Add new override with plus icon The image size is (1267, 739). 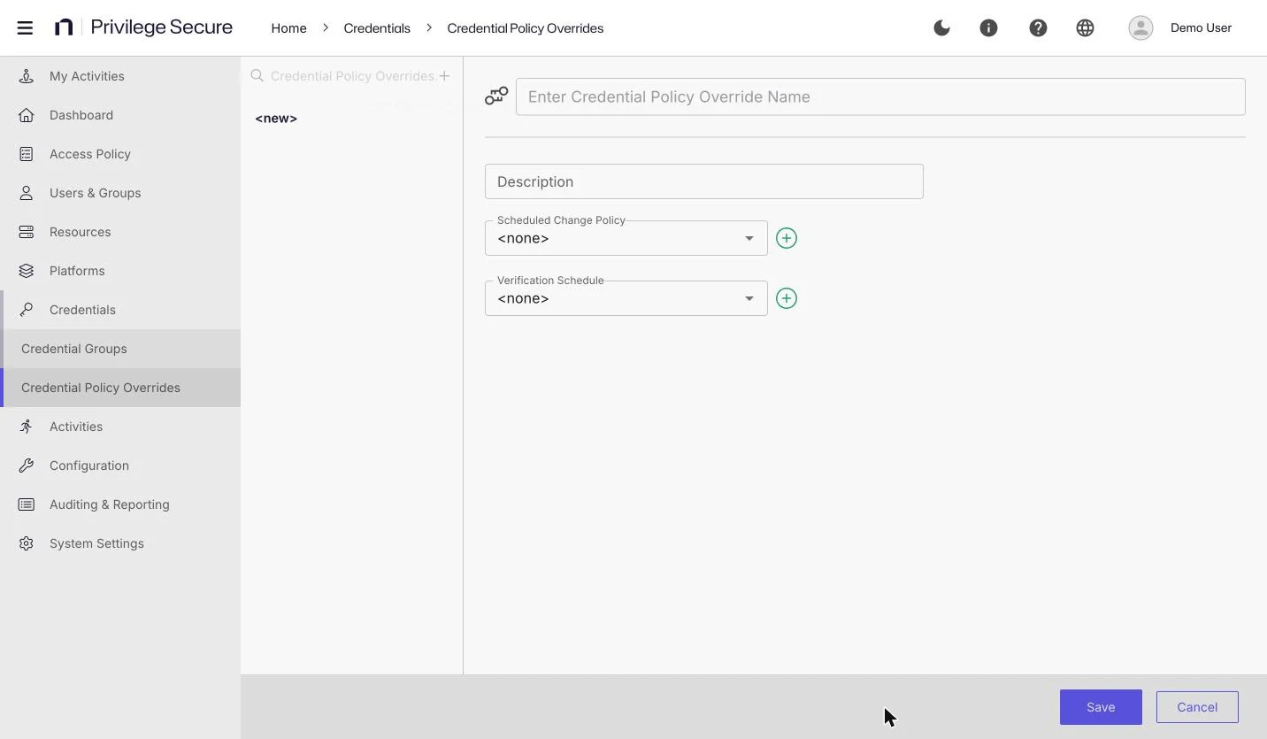[445, 76]
